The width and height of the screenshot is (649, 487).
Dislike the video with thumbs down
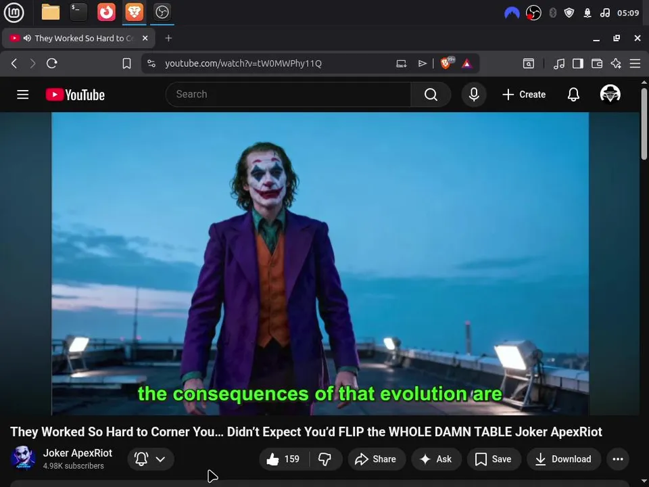click(325, 459)
